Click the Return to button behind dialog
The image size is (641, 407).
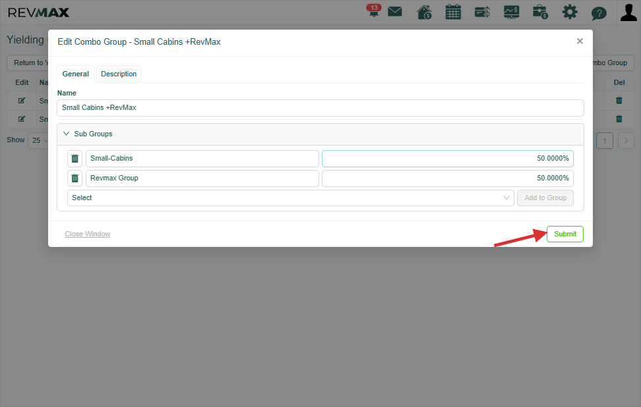click(x=28, y=63)
